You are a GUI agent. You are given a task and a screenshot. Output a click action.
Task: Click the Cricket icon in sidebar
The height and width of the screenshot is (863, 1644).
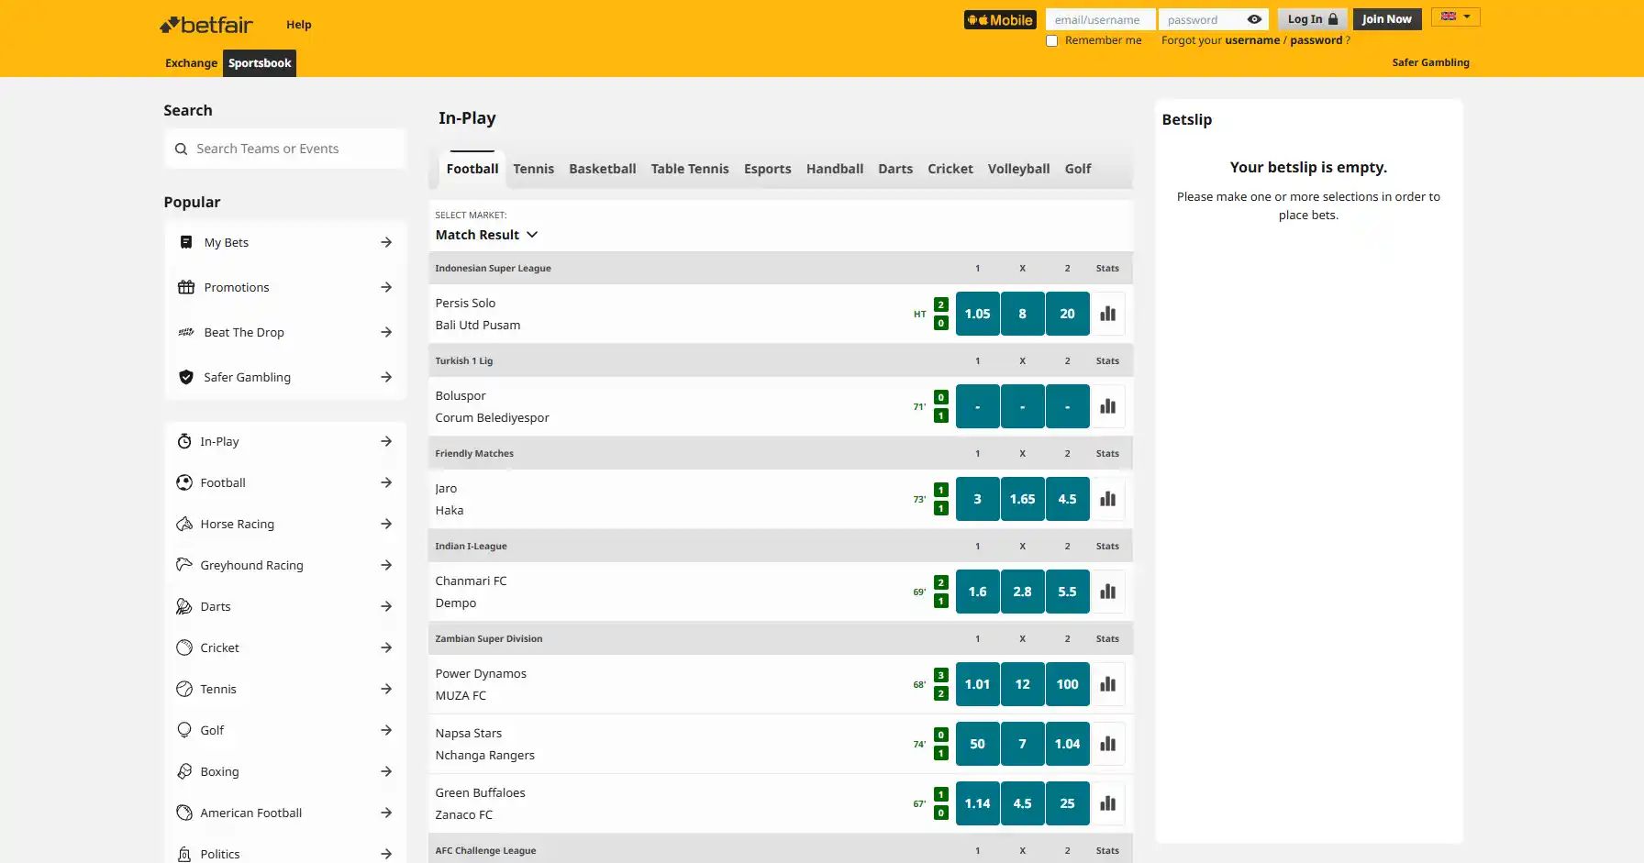coord(184,647)
